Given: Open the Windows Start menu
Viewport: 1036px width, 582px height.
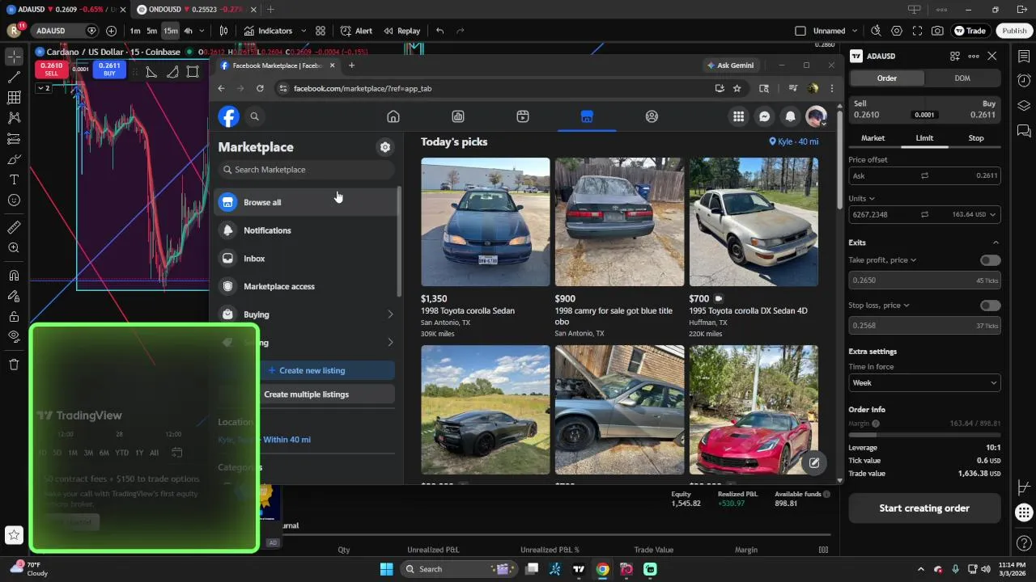Looking at the screenshot, I should pyautogui.click(x=386, y=569).
